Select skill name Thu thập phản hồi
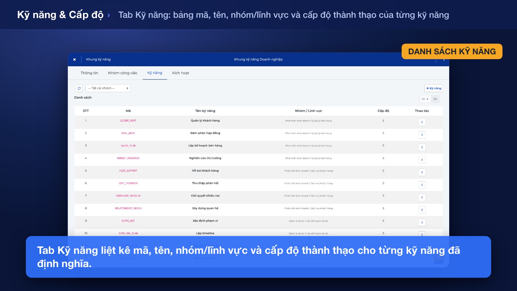Screen dimensions: 517x291 [205, 183]
